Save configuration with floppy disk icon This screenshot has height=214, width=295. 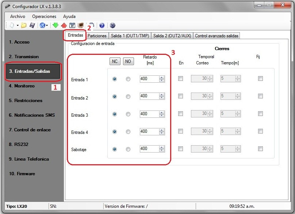coord(32,25)
